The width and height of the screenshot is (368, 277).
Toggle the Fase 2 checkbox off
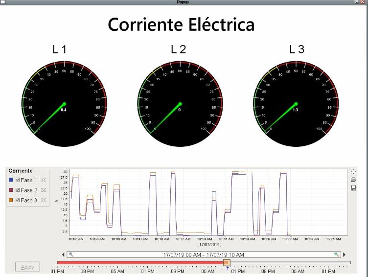(18, 190)
